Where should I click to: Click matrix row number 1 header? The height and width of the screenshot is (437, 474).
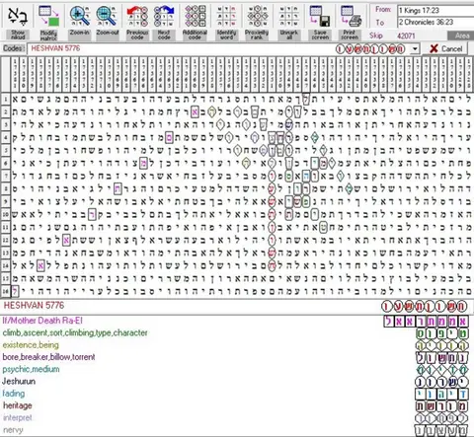(x=6, y=99)
